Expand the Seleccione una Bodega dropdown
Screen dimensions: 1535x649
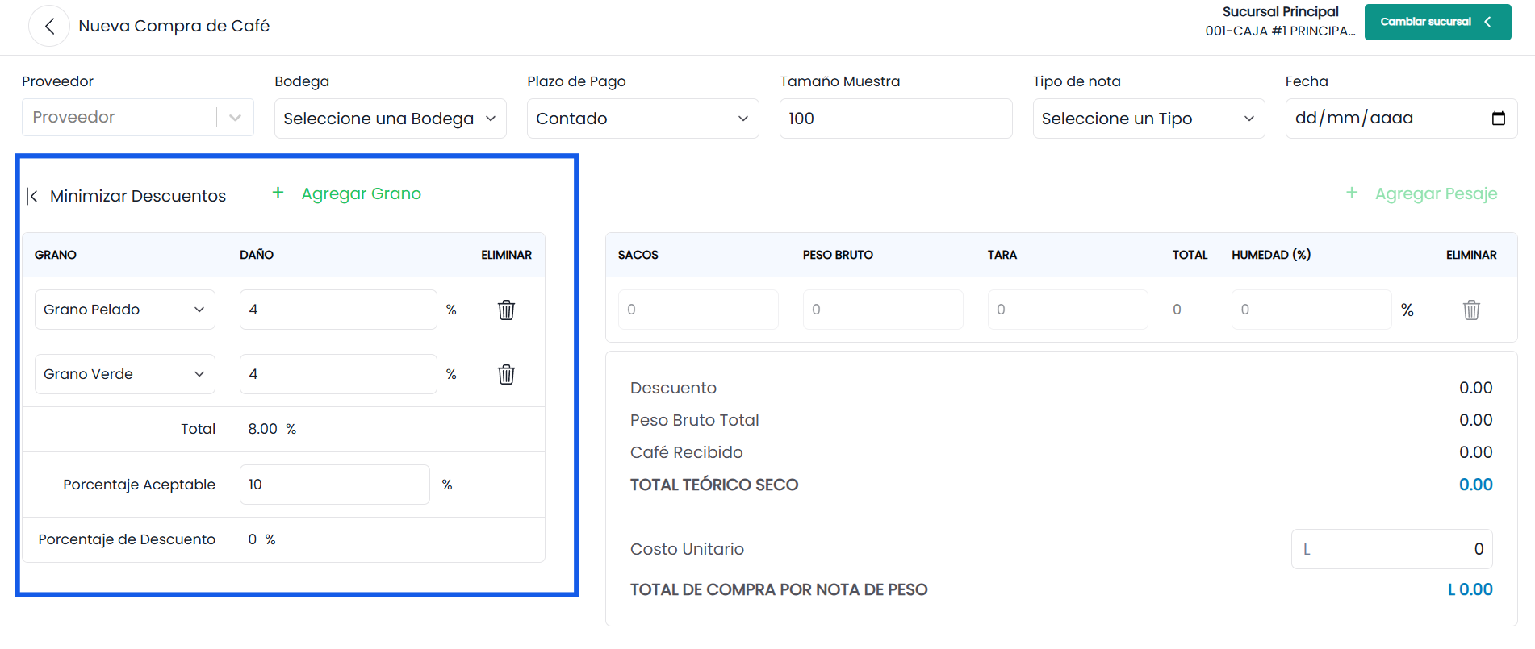[391, 119]
